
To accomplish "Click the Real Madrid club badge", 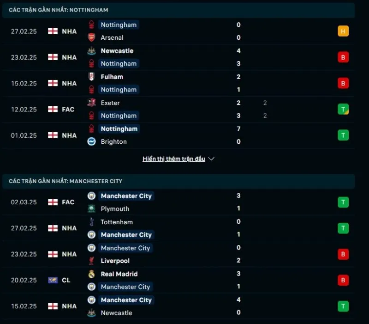I will pos(92,274).
